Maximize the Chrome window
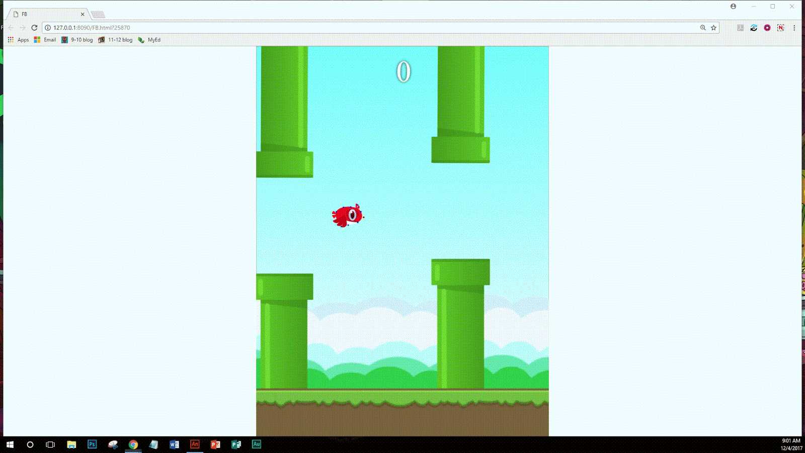The image size is (805, 453). [x=773, y=7]
